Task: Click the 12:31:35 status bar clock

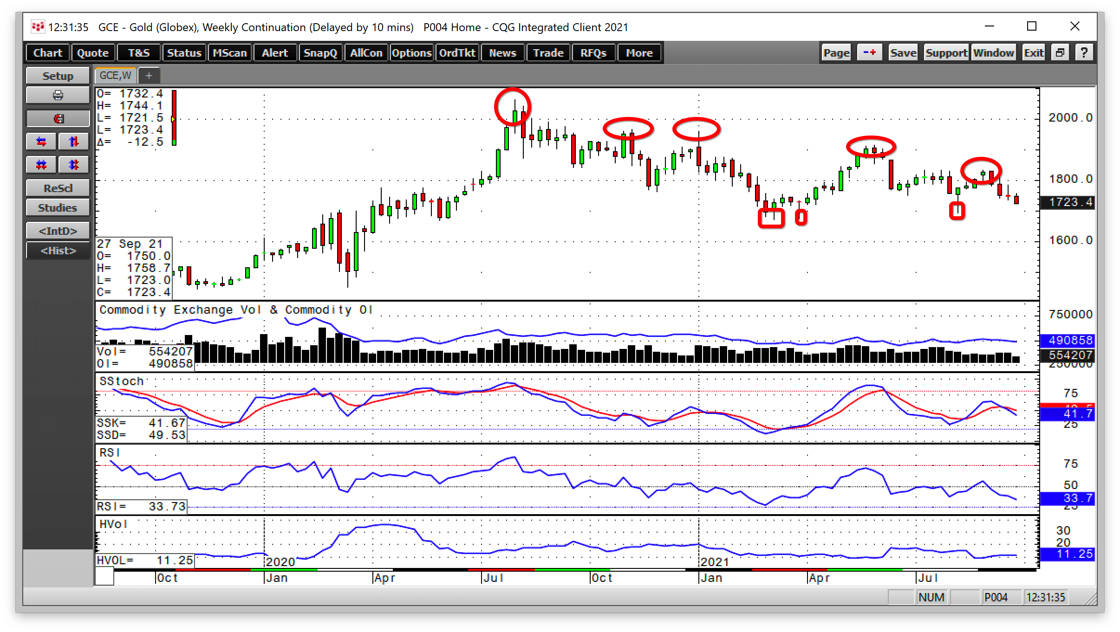Action: click(1046, 597)
